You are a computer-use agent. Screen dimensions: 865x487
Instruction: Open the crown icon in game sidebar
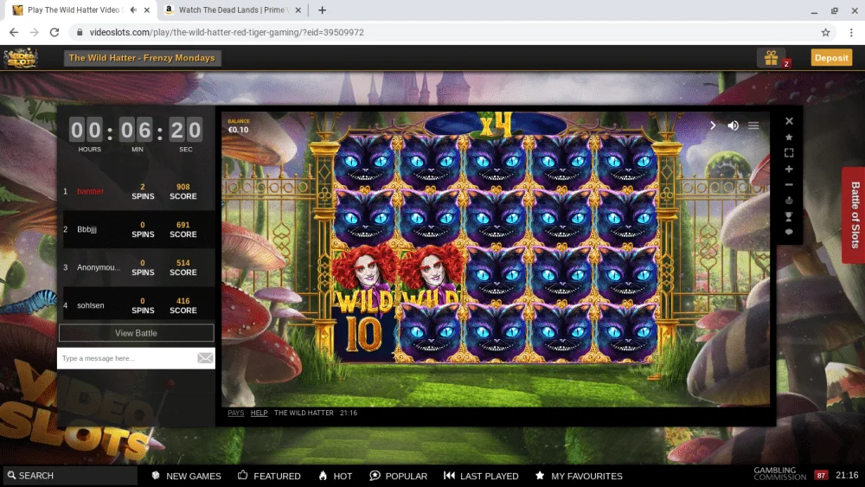click(789, 200)
